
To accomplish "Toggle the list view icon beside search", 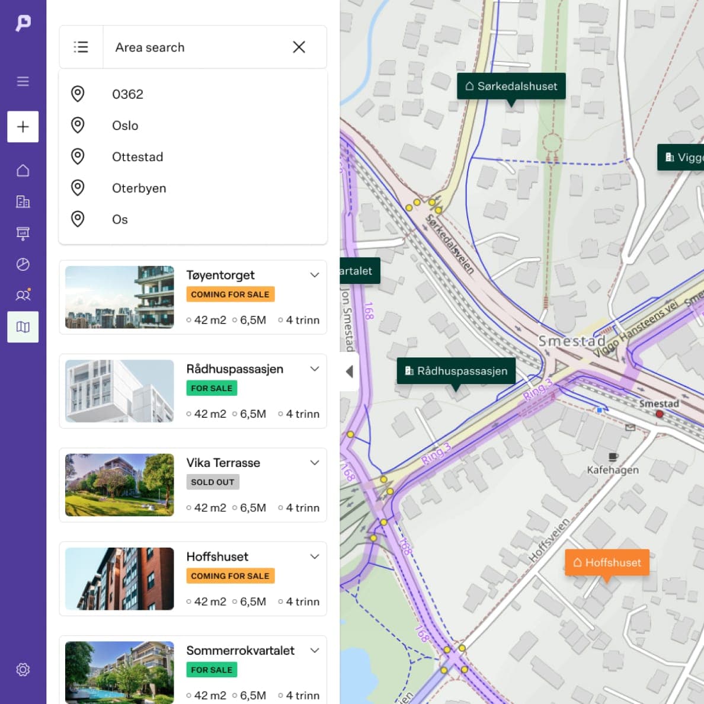I will tap(81, 47).
